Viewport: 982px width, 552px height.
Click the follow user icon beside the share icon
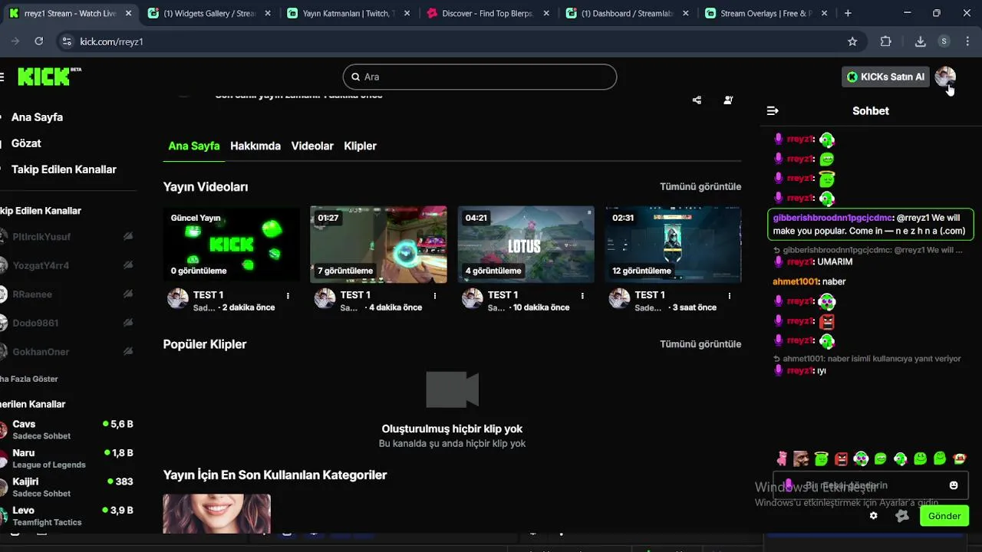pos(728,100)
